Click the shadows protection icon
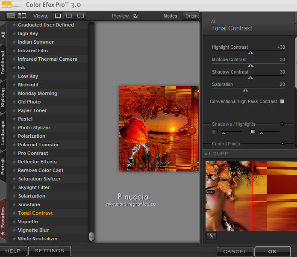The height and width of the screenshot is (257, 297). (x=215, y=131)
